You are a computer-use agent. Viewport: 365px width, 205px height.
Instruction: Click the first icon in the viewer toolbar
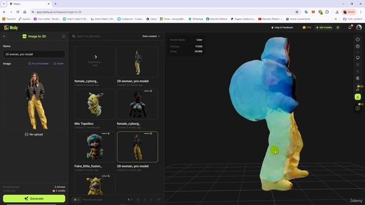point(358,39)
